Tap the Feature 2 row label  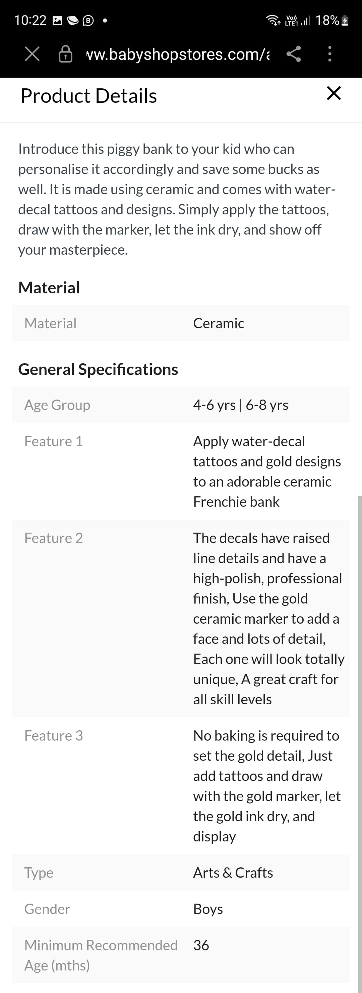[54, 538]
